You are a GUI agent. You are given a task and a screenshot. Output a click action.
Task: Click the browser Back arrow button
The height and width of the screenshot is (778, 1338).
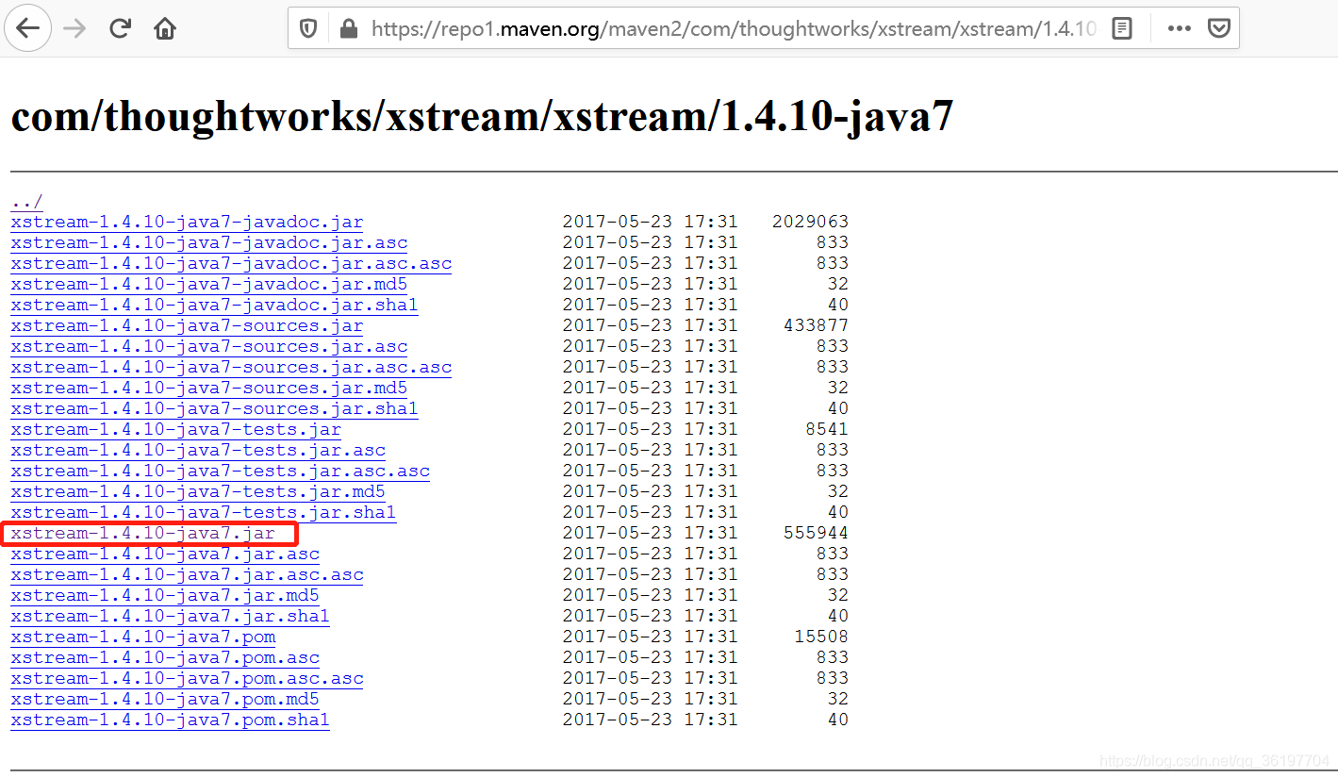tap(28, 28)
